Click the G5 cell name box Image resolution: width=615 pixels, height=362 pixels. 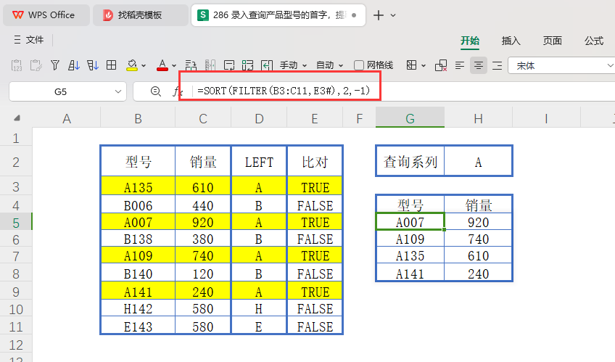(60, 92)
